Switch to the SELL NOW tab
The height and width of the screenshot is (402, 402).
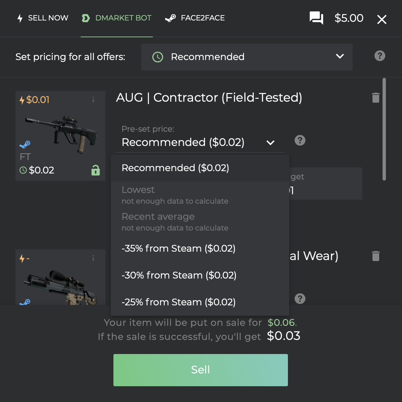click(43, 18)
